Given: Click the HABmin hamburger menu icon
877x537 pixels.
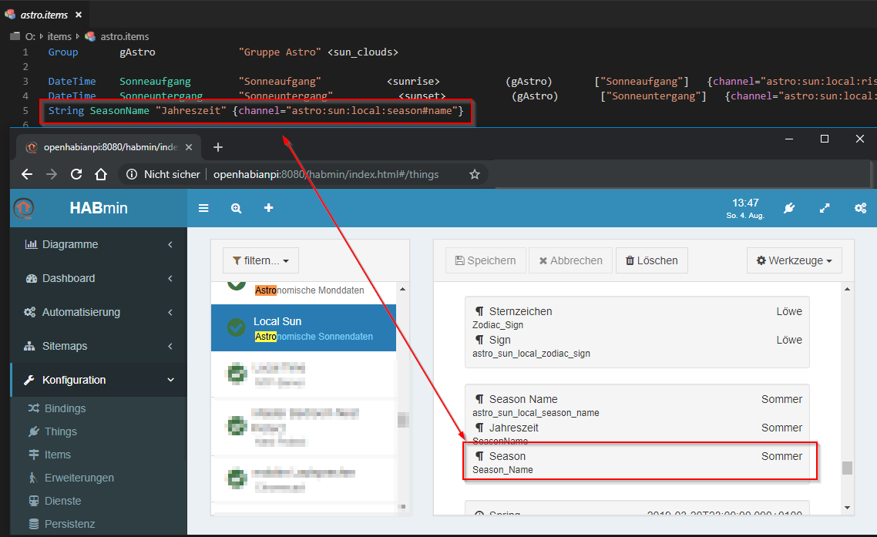Looking at the screenshot, I should tap(203, 208).
